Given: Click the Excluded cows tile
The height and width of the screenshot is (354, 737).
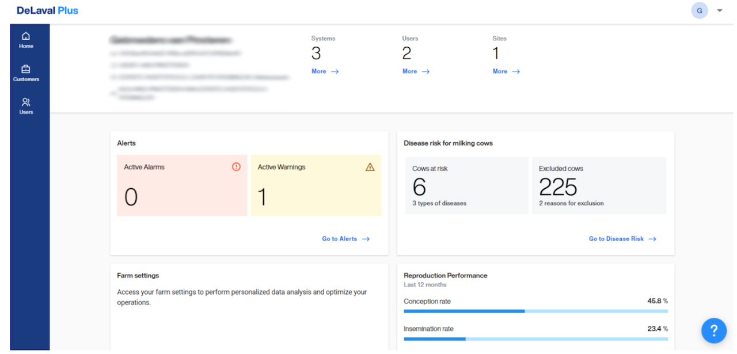Looking at the screenshot, I should click(599, 185).
